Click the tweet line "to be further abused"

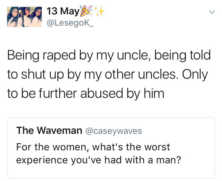click(x=86, y=93)
